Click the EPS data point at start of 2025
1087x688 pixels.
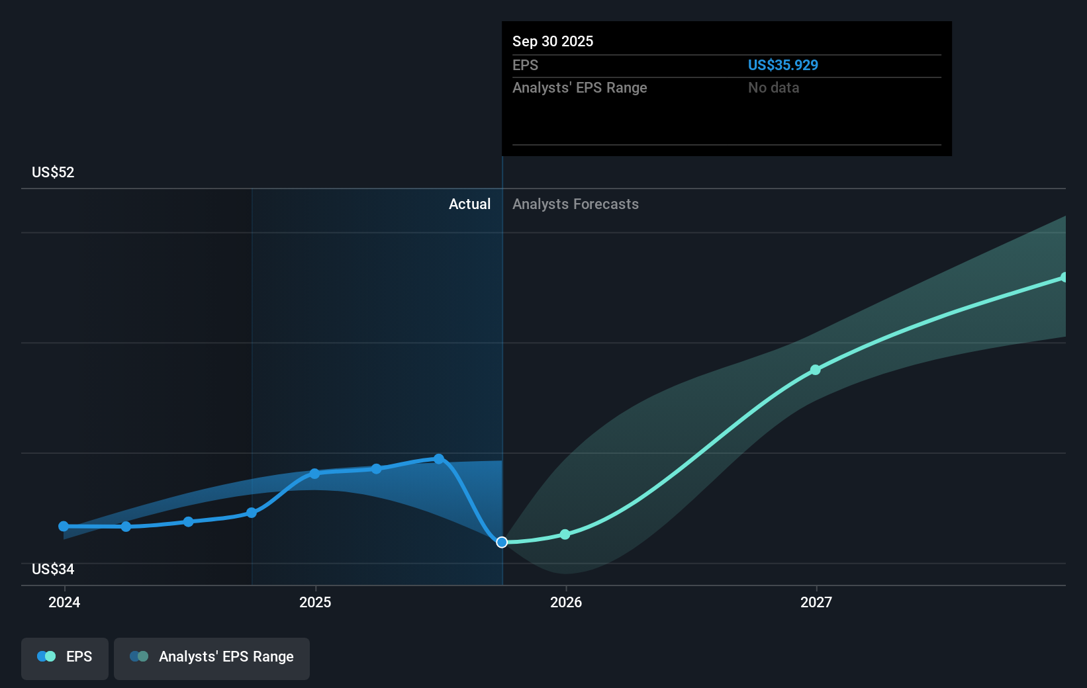[x=314, y=474]
